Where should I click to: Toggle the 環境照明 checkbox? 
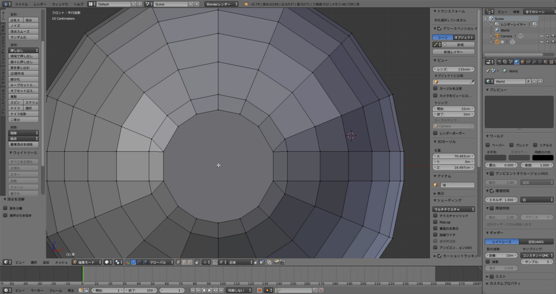[492, 190]
